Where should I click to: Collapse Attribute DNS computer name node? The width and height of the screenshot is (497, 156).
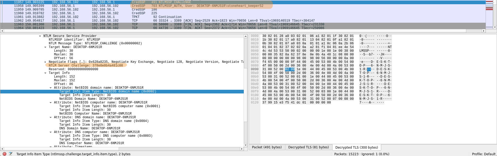[x=51, y=132]
